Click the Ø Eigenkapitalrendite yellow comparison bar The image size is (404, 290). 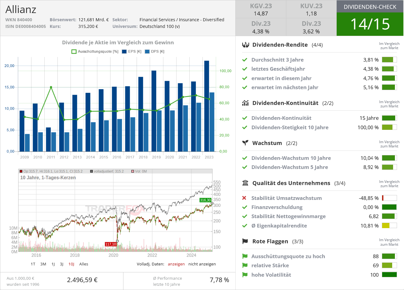[x=389, y=226]
